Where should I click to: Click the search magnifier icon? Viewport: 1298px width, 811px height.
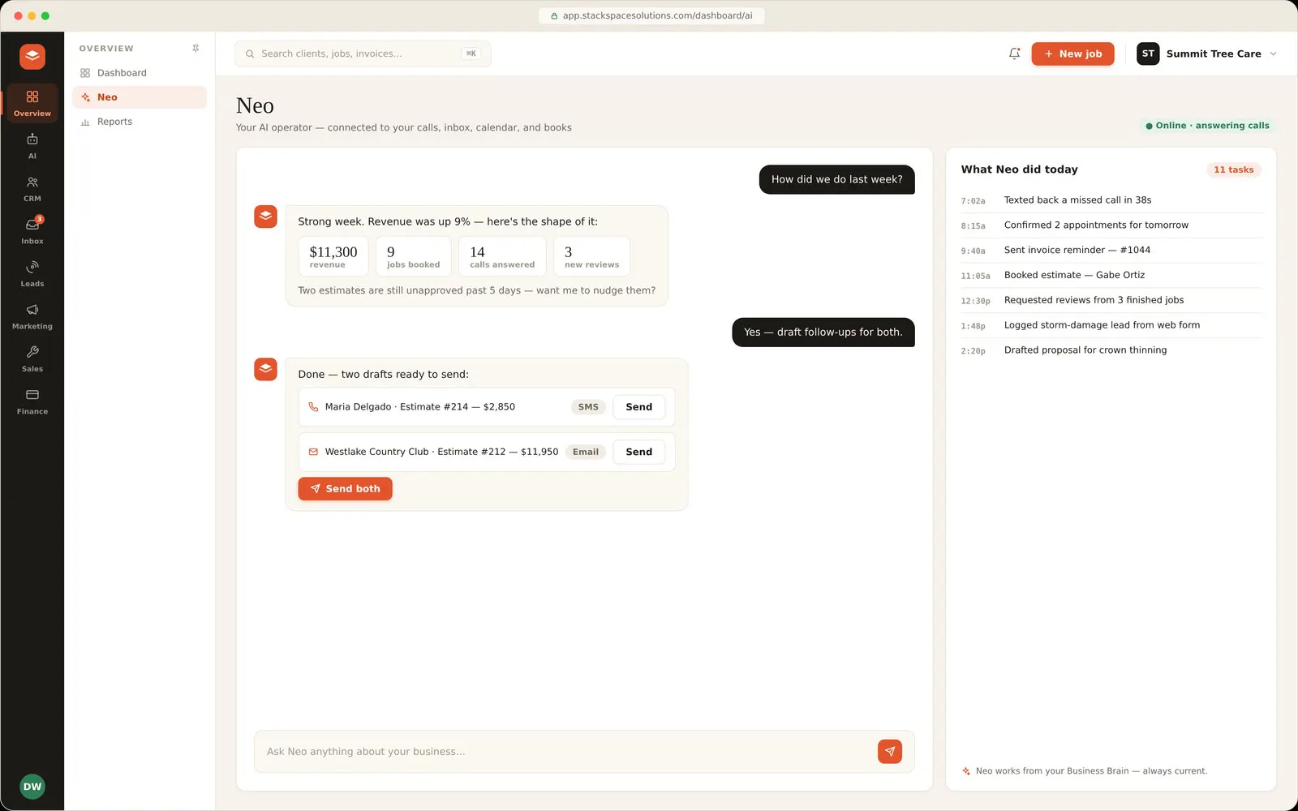click(250, 54)
